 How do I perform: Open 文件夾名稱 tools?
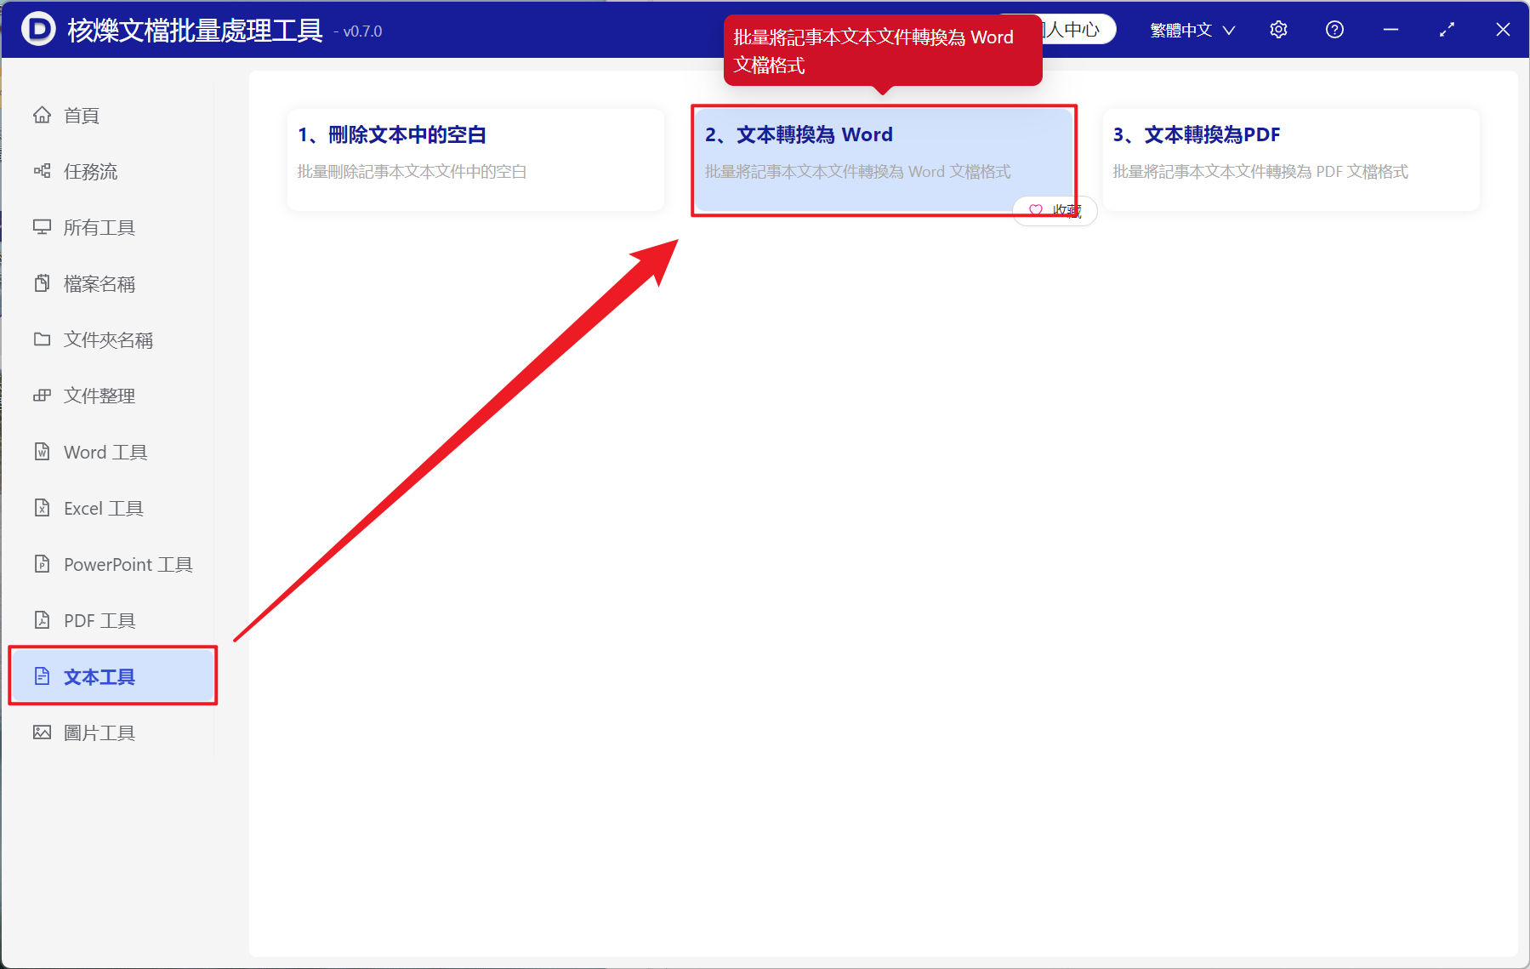(111, 339)
